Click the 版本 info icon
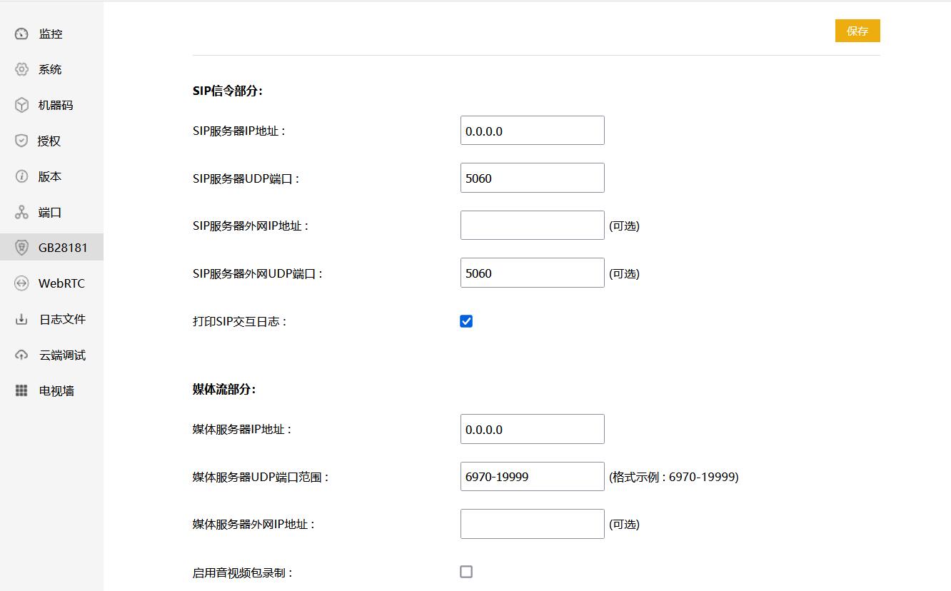The width and height of the screenshot is (951, 591). click(x=21, y=176)
